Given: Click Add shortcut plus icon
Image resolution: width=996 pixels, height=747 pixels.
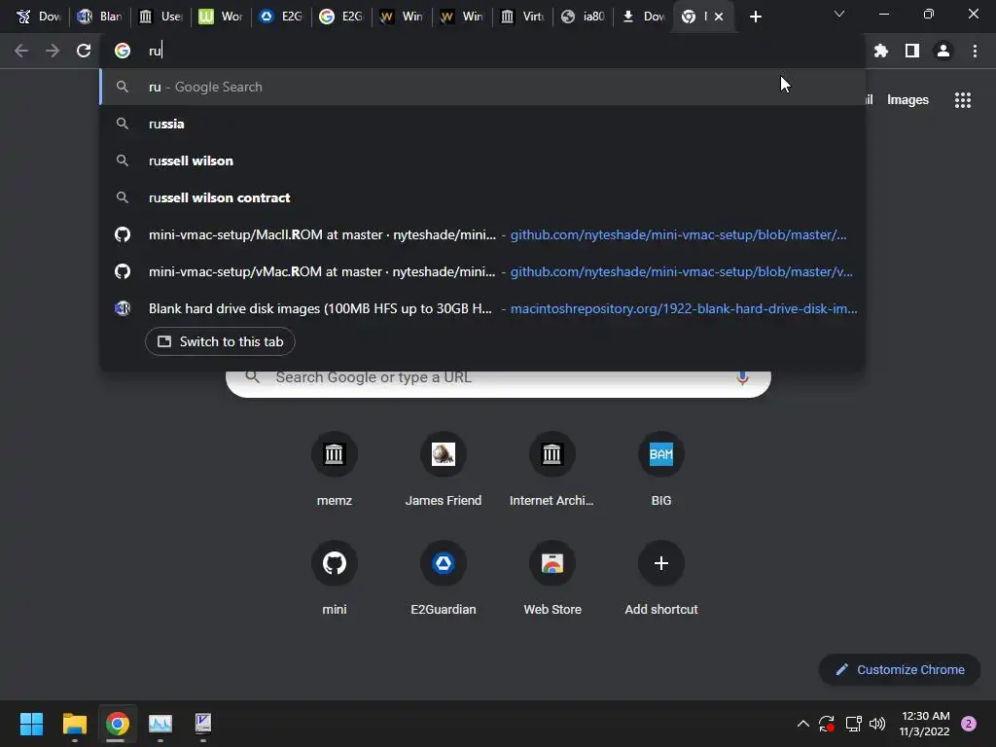Looking at the screenshot, I should pyautogui.click(x=661, y=563).
